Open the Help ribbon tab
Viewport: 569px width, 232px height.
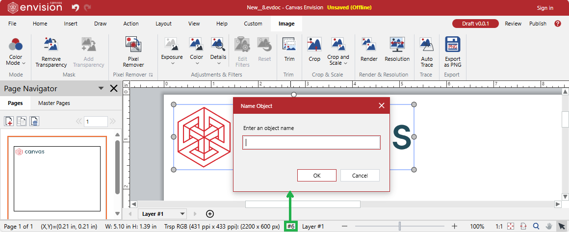[x=222, y=24]
